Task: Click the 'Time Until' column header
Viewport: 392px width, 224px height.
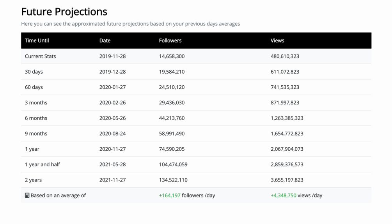Action: tap(37, 41)
